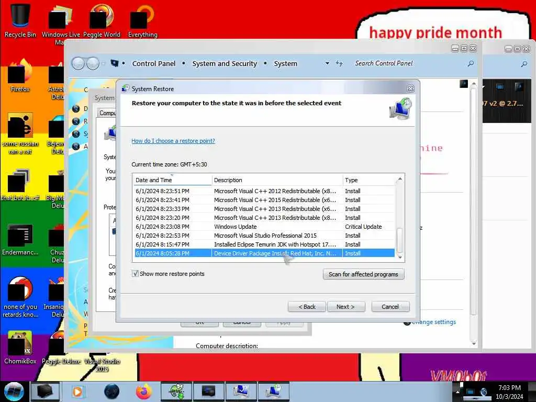536x402 pixels.
Task: Launch Windows Media Player from taskbar
Action: (x=77, y=392)
